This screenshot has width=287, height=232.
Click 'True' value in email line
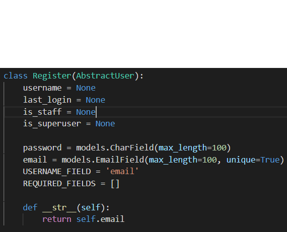point(270,160)
